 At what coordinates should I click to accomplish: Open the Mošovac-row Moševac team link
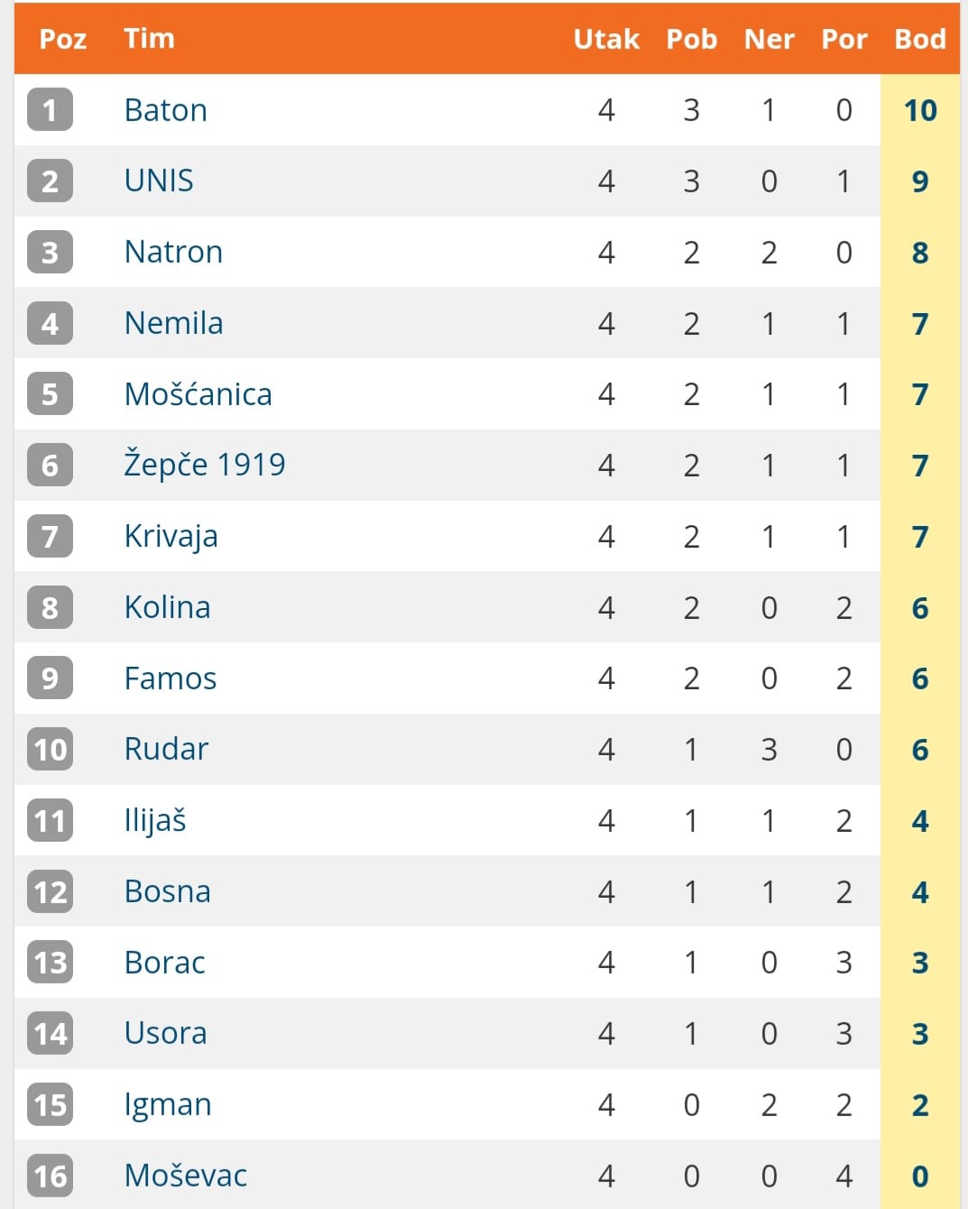(186, 1176)
